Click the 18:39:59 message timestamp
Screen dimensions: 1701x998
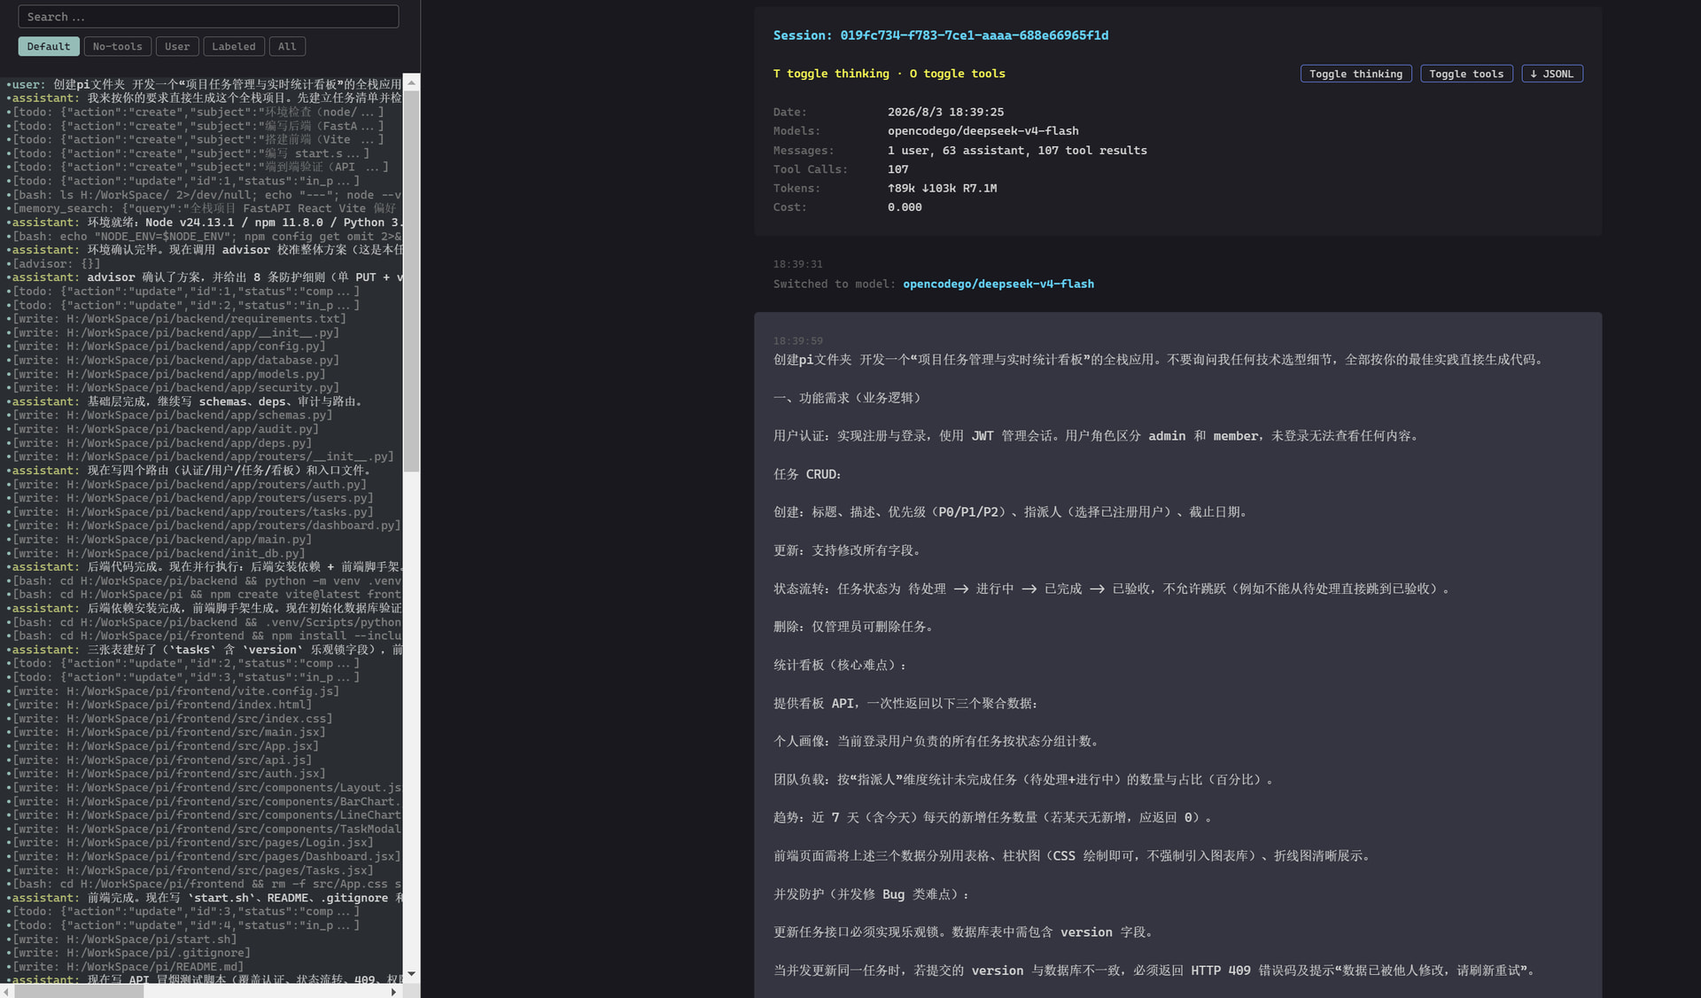pyautogui.click(x=797, y=340)
